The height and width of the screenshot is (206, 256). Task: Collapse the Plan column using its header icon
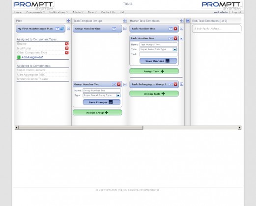[68, 21]
